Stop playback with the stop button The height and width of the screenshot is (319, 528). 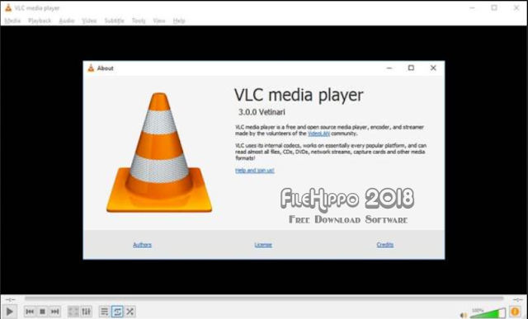tap(42, 312)
